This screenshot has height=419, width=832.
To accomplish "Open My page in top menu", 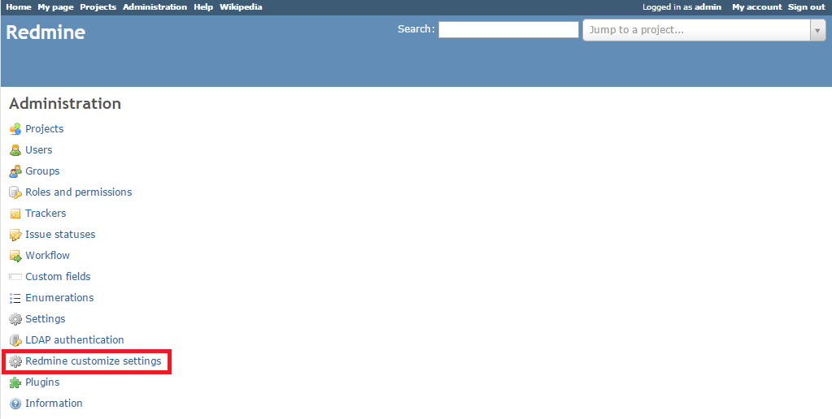I will (x=56, y=6).
